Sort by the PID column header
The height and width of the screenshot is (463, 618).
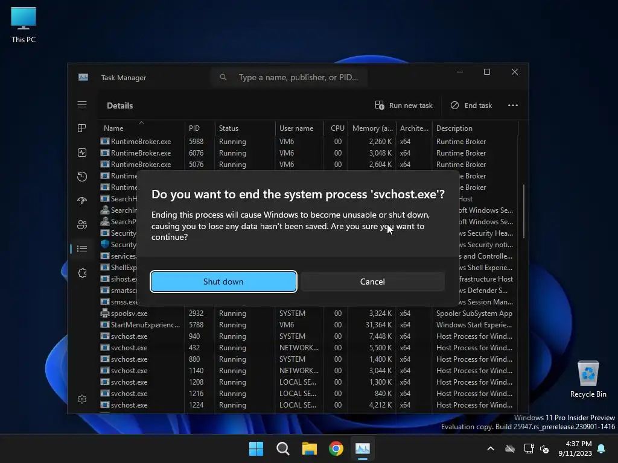(x=199, y=128)
